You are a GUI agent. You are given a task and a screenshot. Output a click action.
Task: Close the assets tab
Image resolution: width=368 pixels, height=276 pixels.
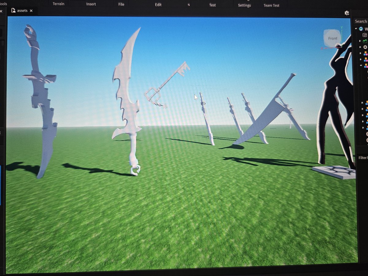point(31,11)
